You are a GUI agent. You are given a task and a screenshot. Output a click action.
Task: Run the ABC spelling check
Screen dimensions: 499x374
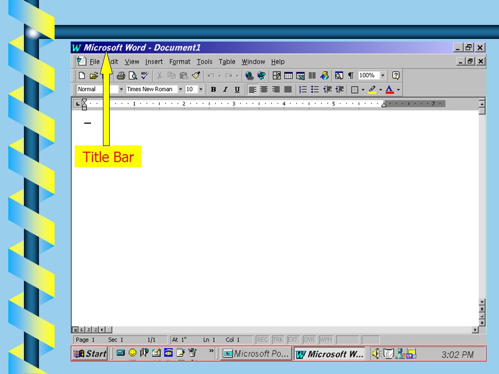coord(145,76)
